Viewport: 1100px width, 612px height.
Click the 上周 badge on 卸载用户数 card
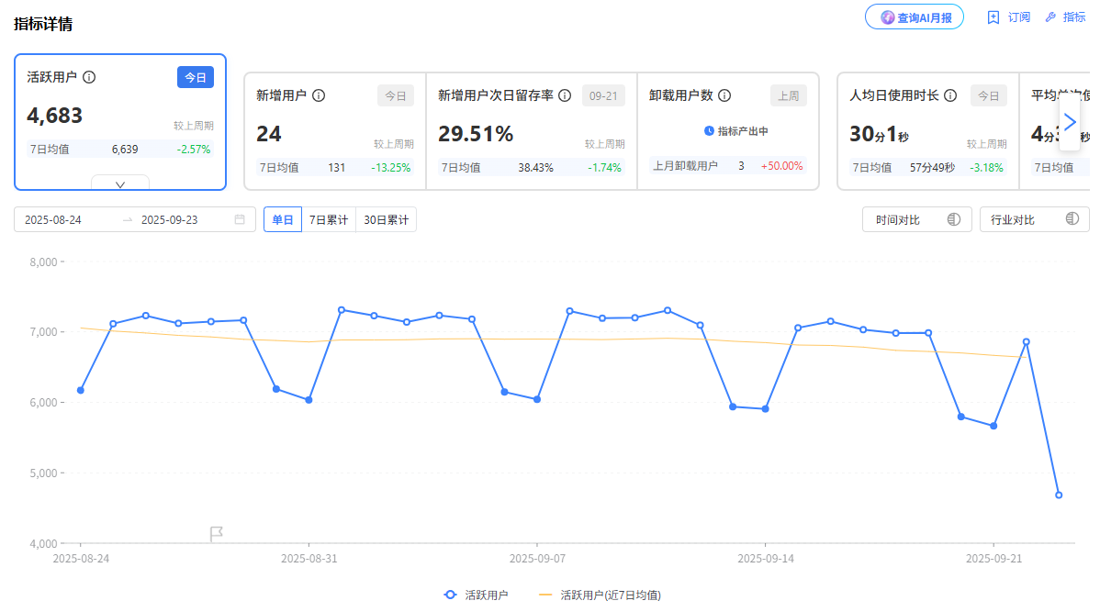(789, 96)
